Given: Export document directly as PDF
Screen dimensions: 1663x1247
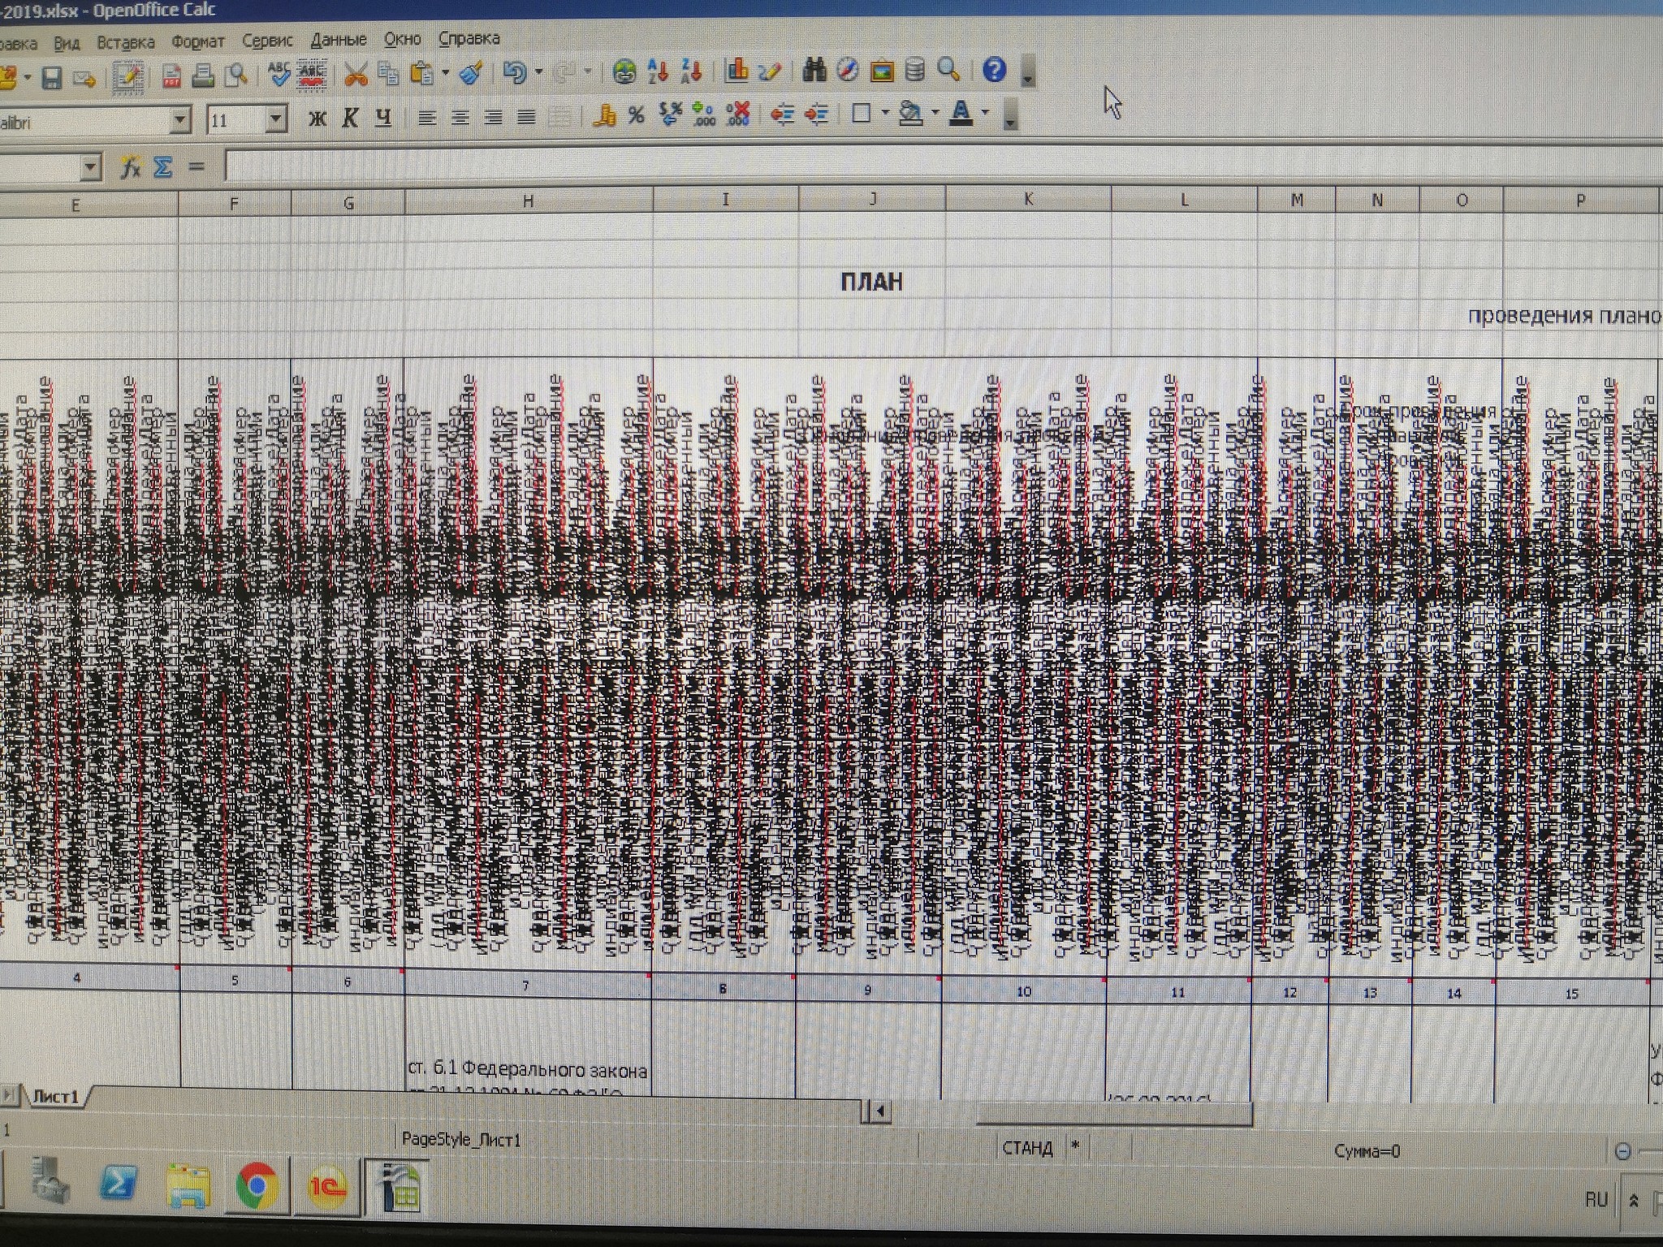Looking at the screenshot, I should [x=171, y=76].
